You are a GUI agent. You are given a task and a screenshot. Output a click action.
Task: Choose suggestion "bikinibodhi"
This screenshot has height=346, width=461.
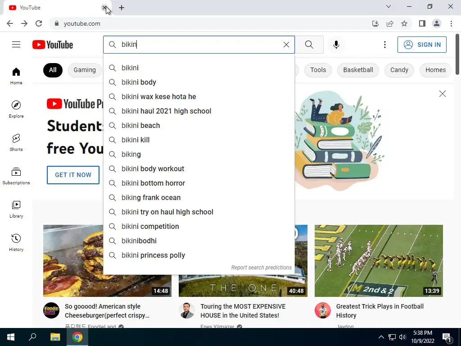199,241
